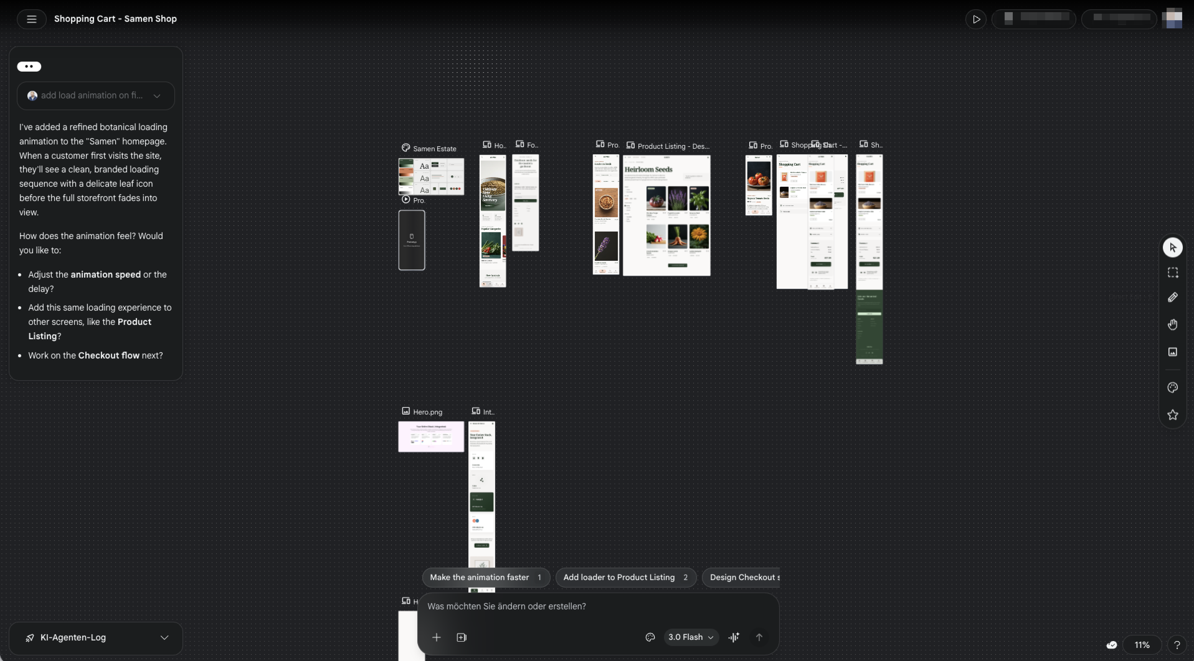Select the image insert tool
Viewport: 1194px width, 661px height.
point(1172,352)
